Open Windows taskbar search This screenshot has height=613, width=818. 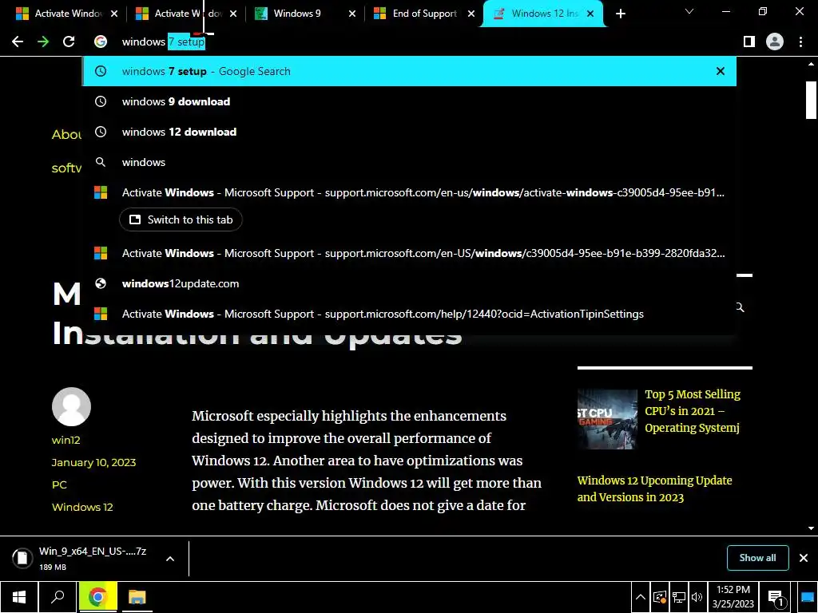click(x=58, y=597)
